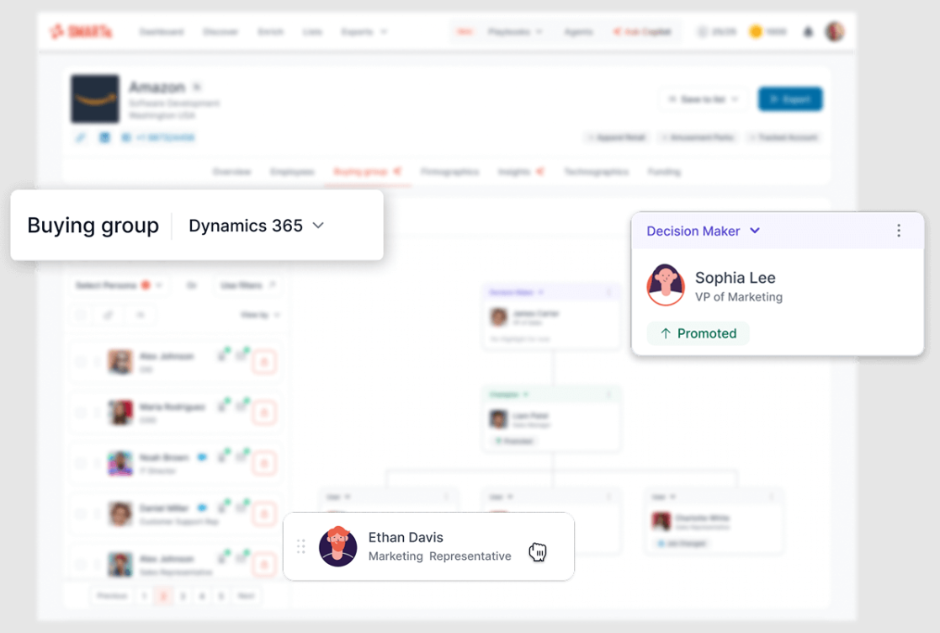
Task: Select page 3 in pagination
Action: [x=183, y=596]
